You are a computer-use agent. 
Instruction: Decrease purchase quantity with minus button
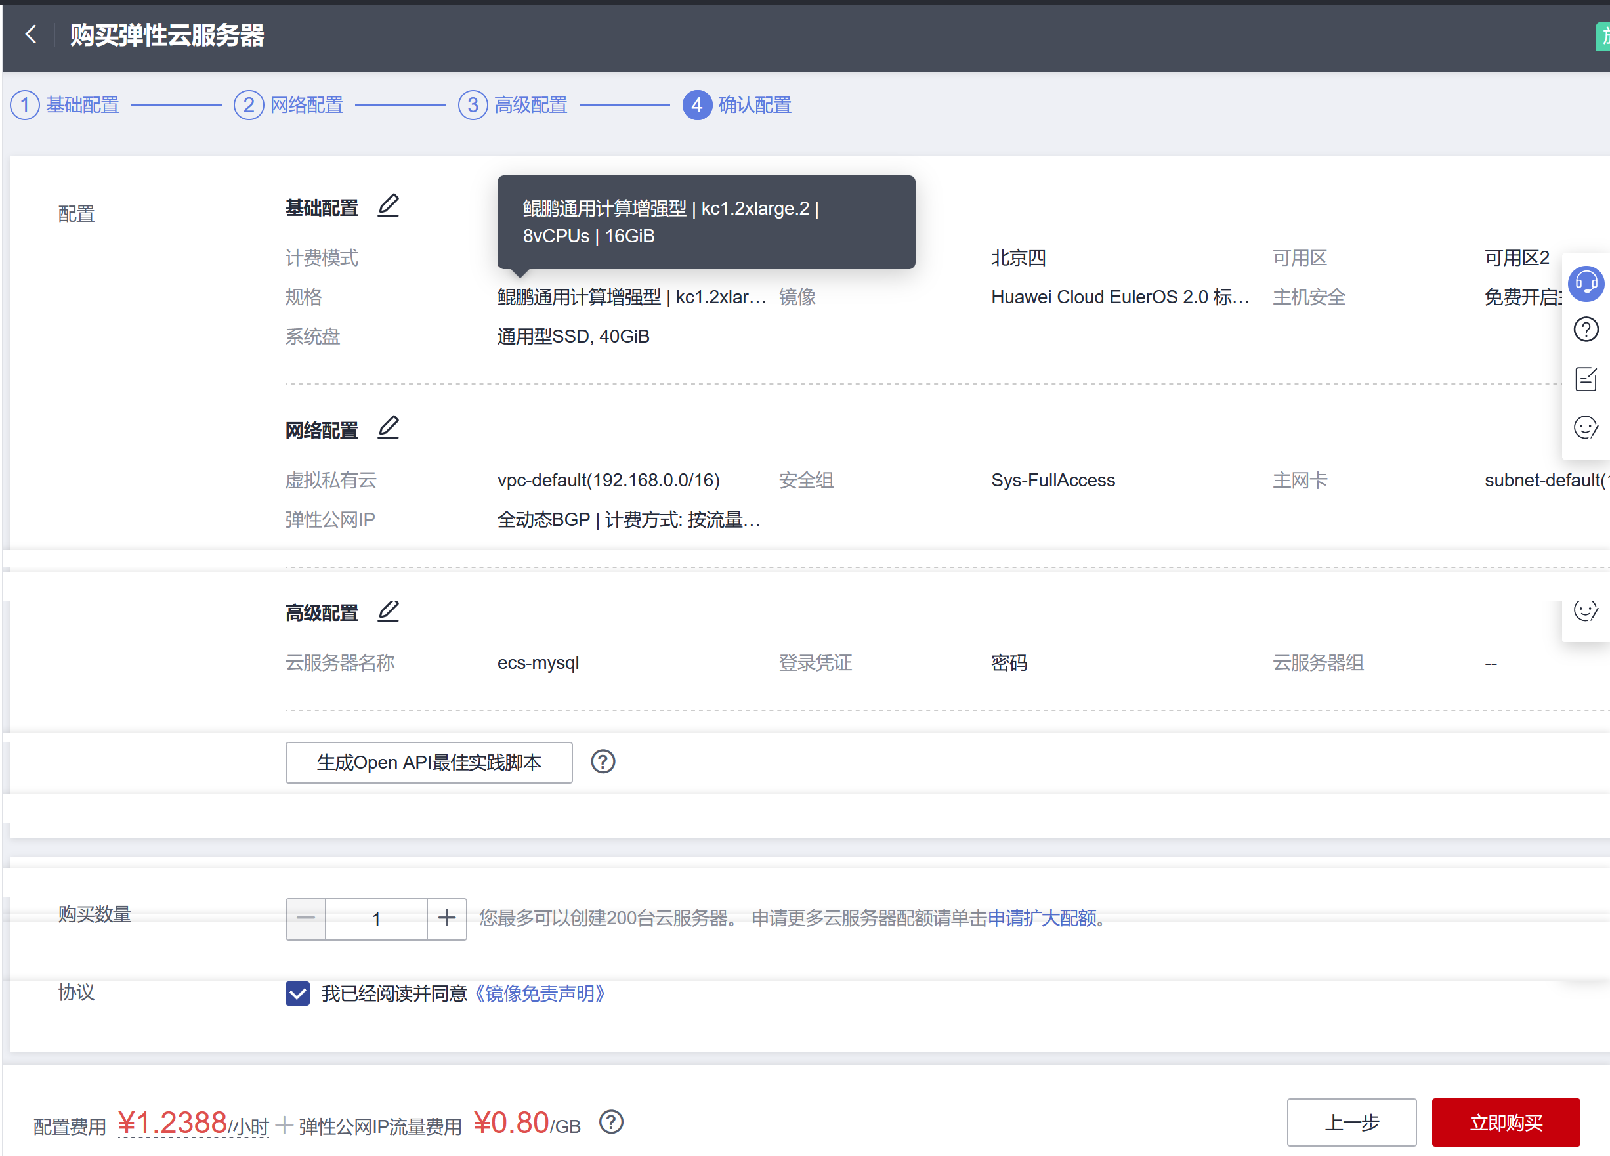tap(306, 919)
